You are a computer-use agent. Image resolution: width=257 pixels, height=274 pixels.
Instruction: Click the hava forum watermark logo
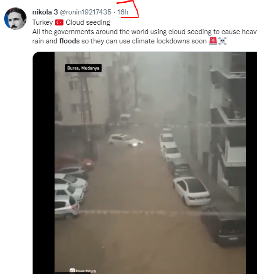72,271
